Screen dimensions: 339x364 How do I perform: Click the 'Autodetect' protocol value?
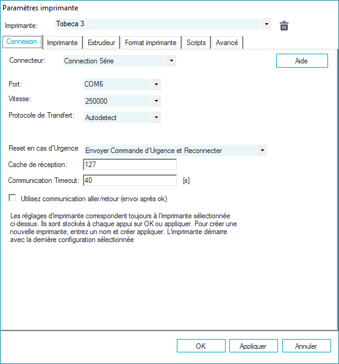117,118
